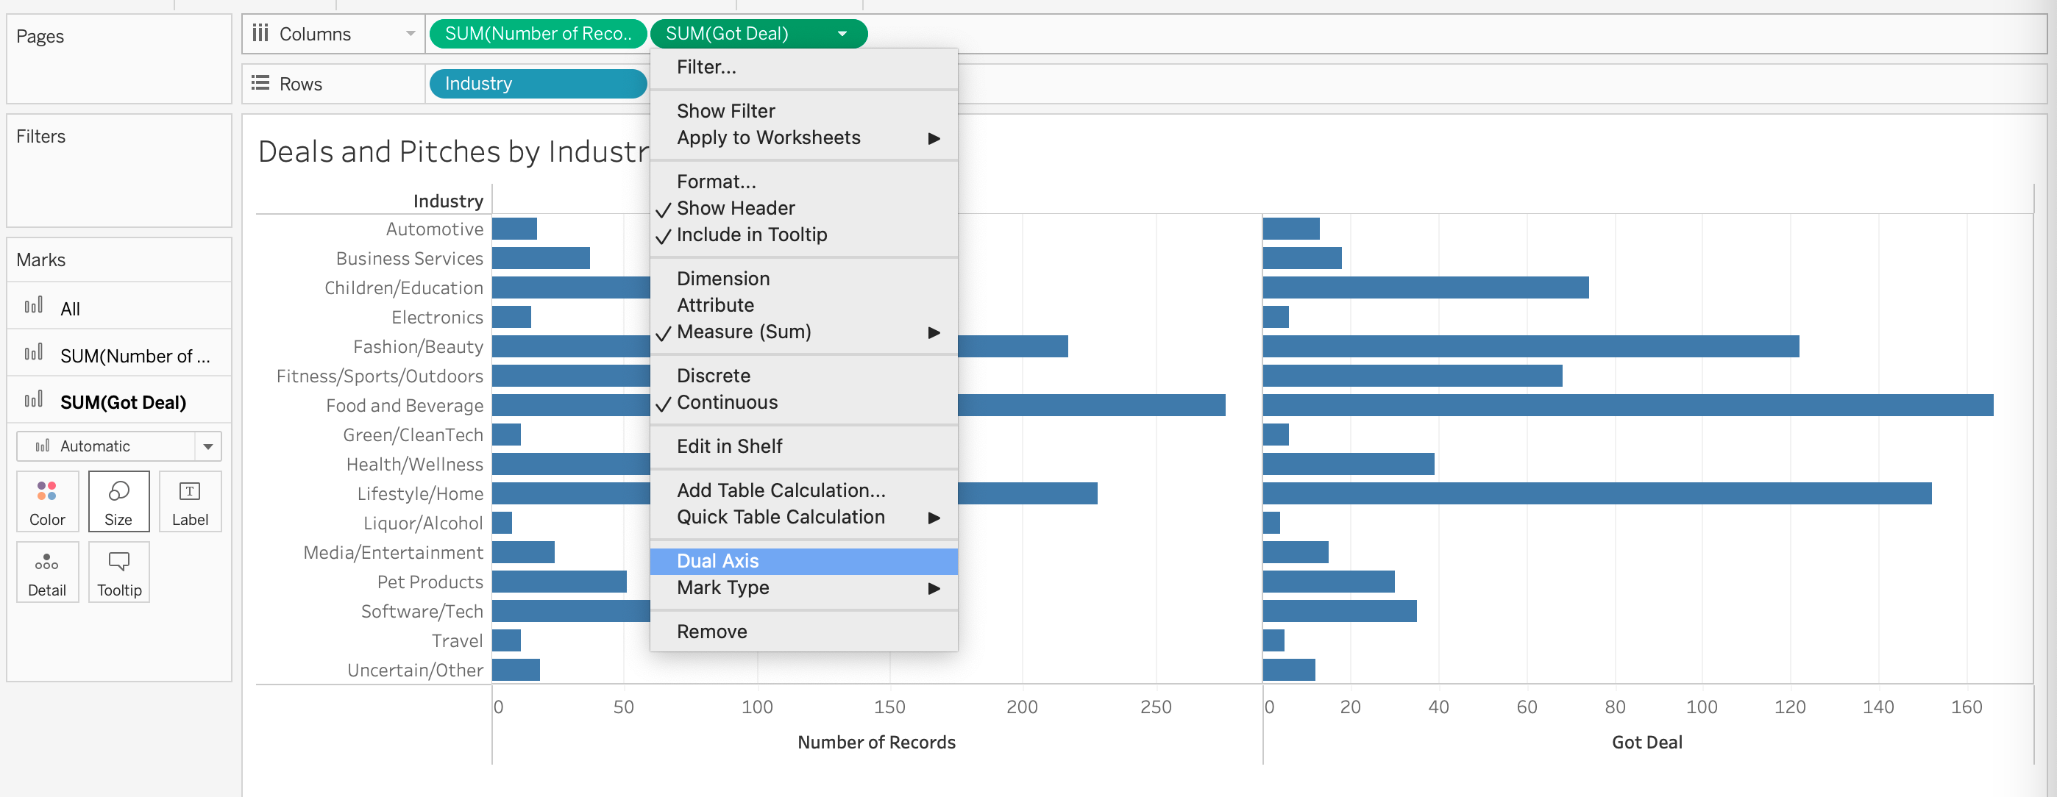This screenshot has height=797, width=2057.
Task: Select Filter... in context menu
Action: click(x=706, y=67)
